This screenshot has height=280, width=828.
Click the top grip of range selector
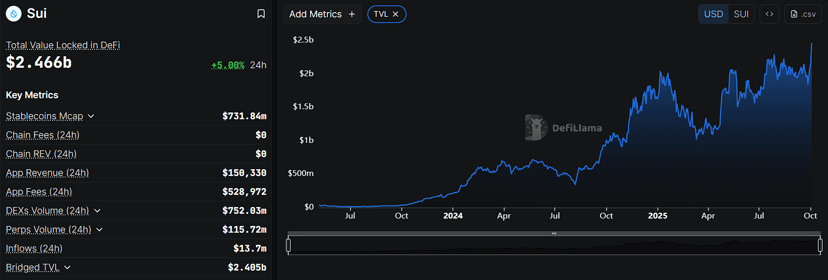coord(554,233)
